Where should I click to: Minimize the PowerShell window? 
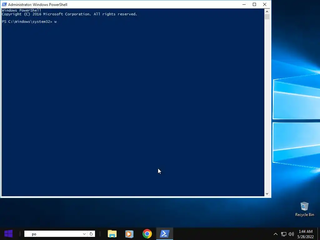click(x=244, y=4)
